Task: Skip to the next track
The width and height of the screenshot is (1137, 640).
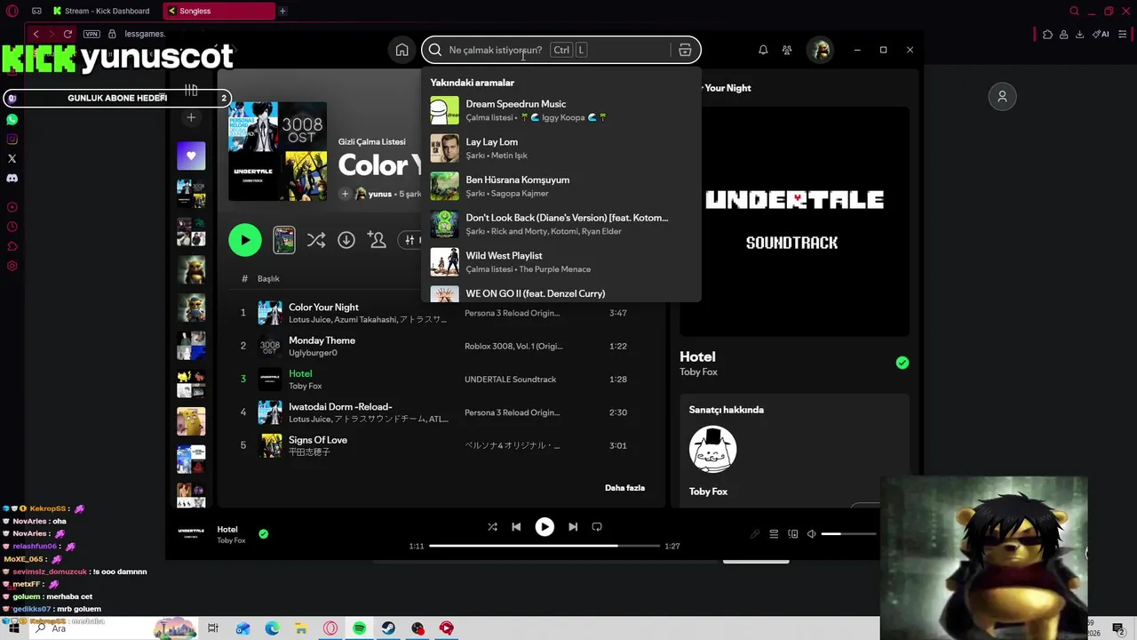Action: pyautogui.click(x=573, y=527)
